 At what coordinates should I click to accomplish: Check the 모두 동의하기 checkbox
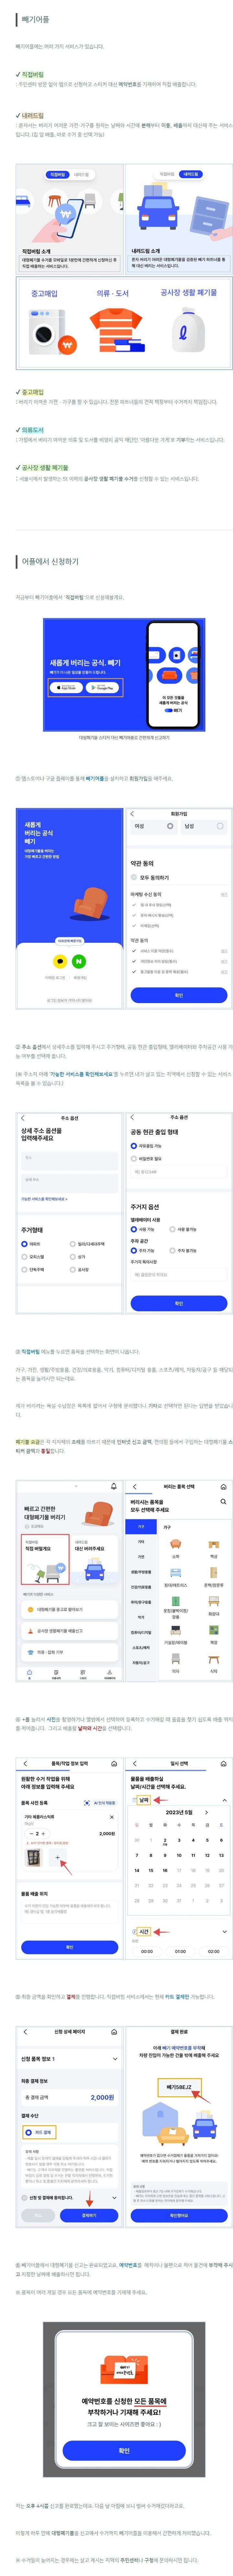135,877
